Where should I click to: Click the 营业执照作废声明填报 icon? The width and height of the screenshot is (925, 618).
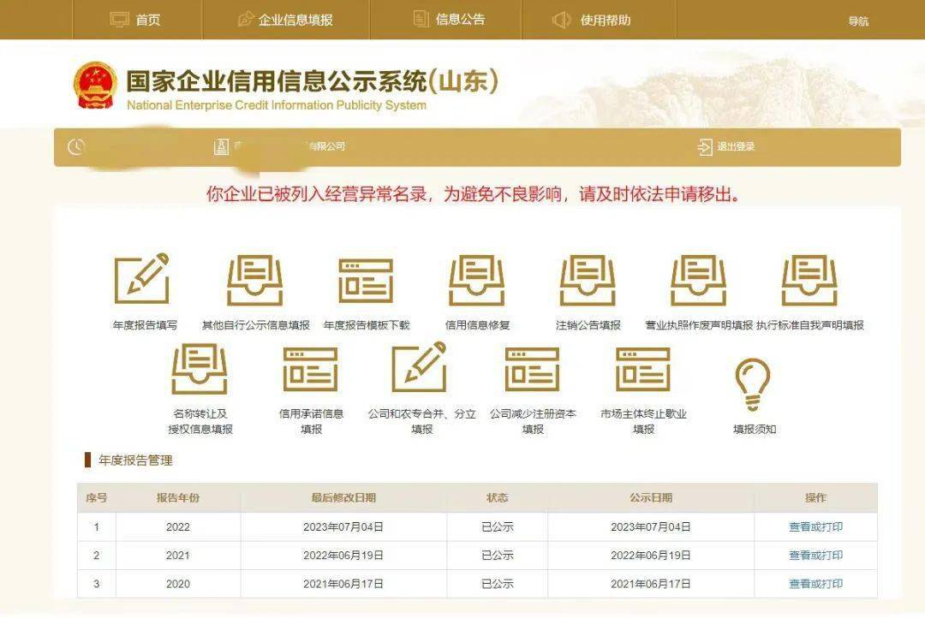coord(699,278)
